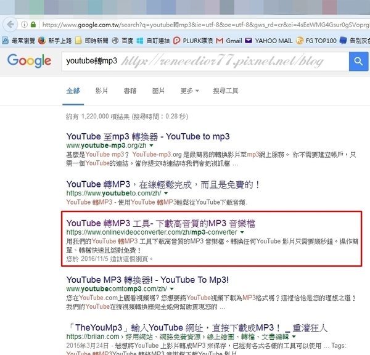370x355 pixels.
Task: Go back with the browser back arrow
Action: coord(10,24)
